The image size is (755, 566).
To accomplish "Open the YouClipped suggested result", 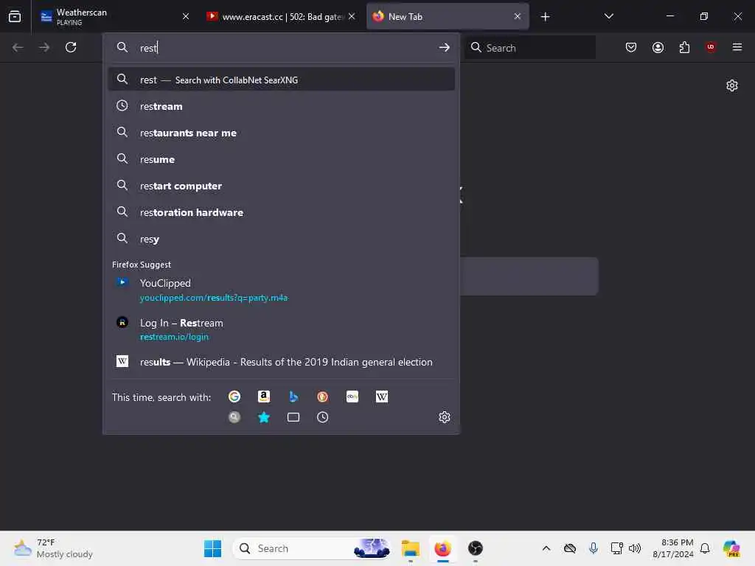I will pyautogui.click(x=281, y=290).
